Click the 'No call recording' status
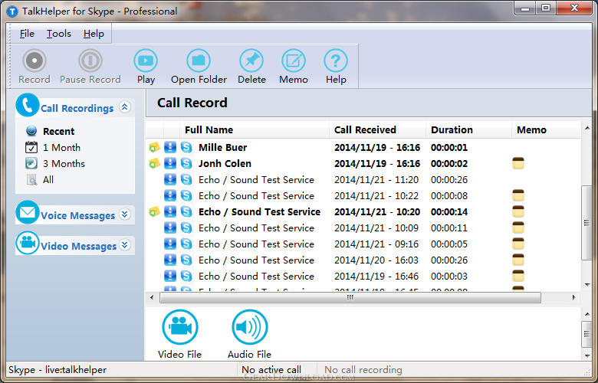The image size is (598, 383). click(363, 370)
